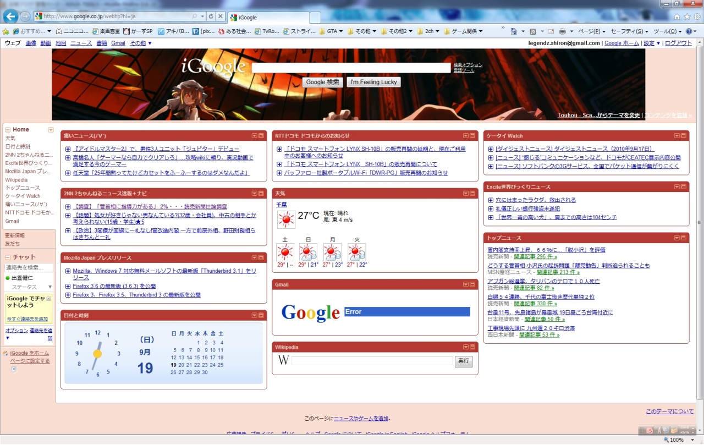
Task: Click the Google 検索 button
Action: (323, 82)
